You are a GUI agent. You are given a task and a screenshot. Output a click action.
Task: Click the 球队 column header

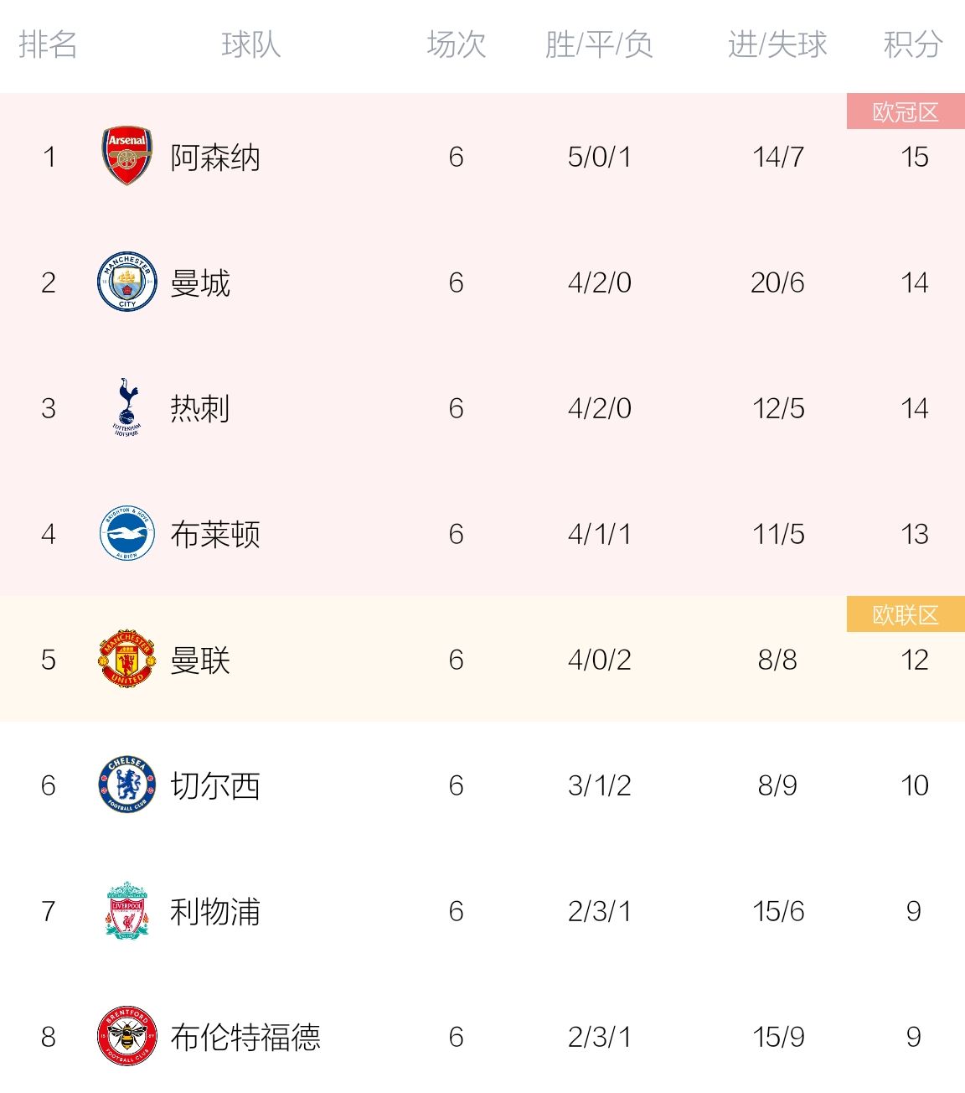251,44
